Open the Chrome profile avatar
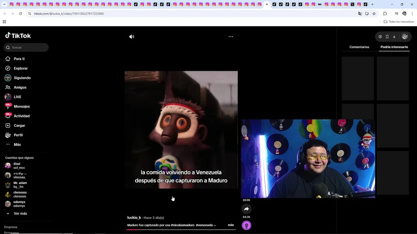This screenshot has height=234, width=417. click(x=404, y=14)
